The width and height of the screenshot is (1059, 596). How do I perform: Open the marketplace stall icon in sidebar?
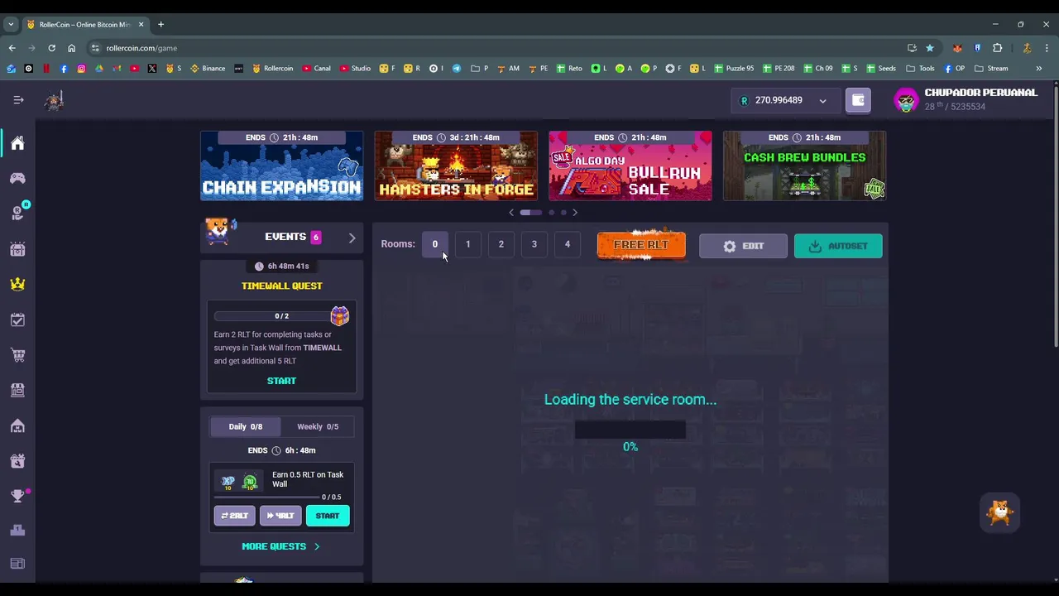click(17, 390)
